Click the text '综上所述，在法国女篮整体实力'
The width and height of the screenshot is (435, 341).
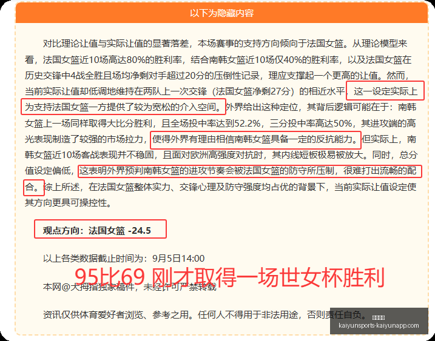(107, 187)
